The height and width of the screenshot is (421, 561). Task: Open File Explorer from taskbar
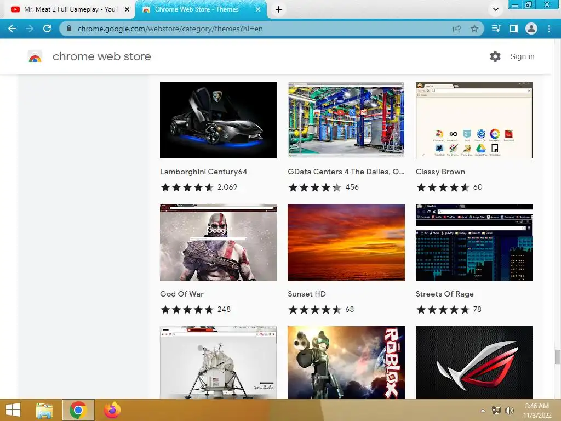click(x=44, y=410)
